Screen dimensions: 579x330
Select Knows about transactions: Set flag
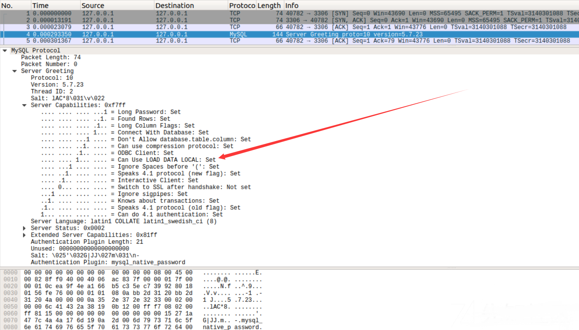[130, 201]
